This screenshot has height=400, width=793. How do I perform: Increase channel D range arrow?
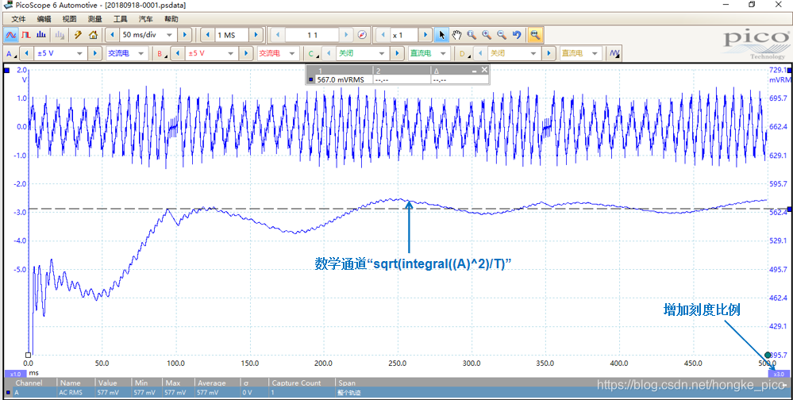549,53
